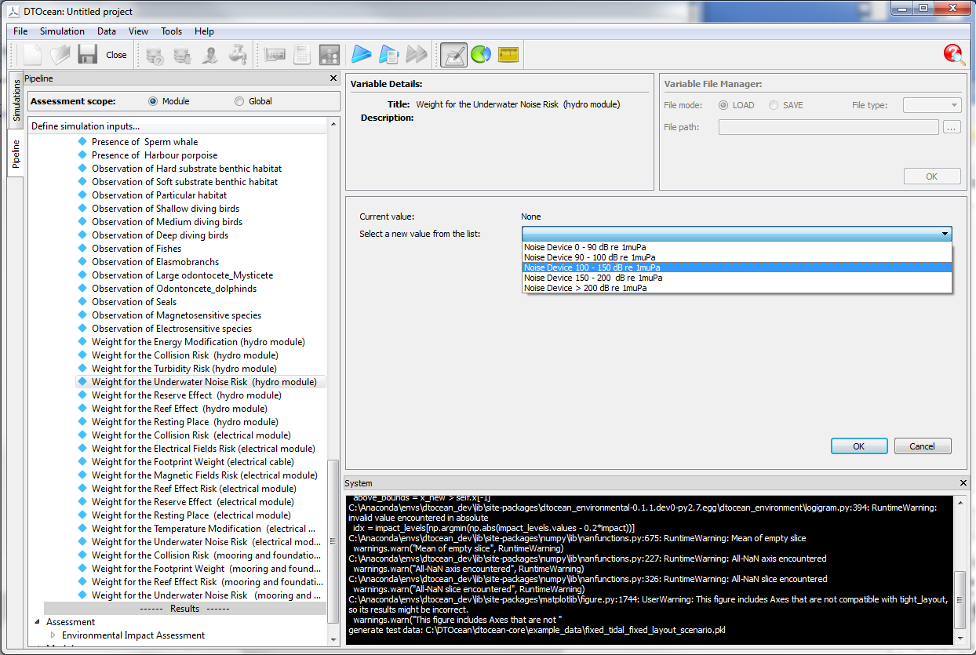Confirm selection with the OK button
Image resolution: width=976 pixels, height=655 pixels.
click(859, 445)
